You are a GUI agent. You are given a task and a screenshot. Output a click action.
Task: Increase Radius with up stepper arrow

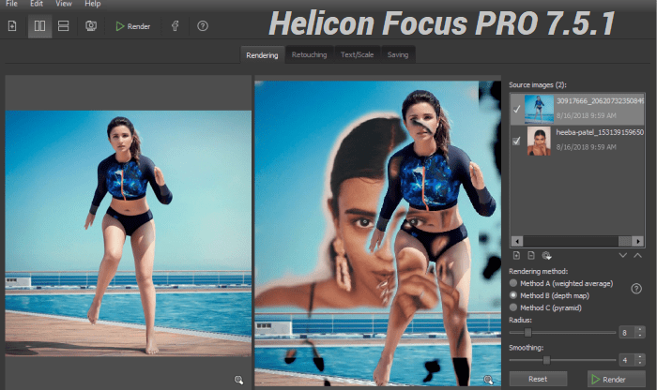click(x=640, y=329)
